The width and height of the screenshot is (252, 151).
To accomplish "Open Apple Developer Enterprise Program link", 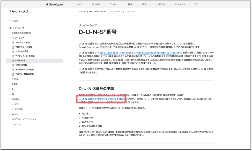I will coord(158,53).
